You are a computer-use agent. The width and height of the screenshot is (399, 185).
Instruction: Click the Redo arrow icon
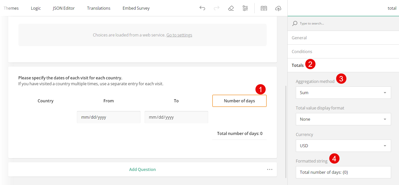(x=217, y=8)
